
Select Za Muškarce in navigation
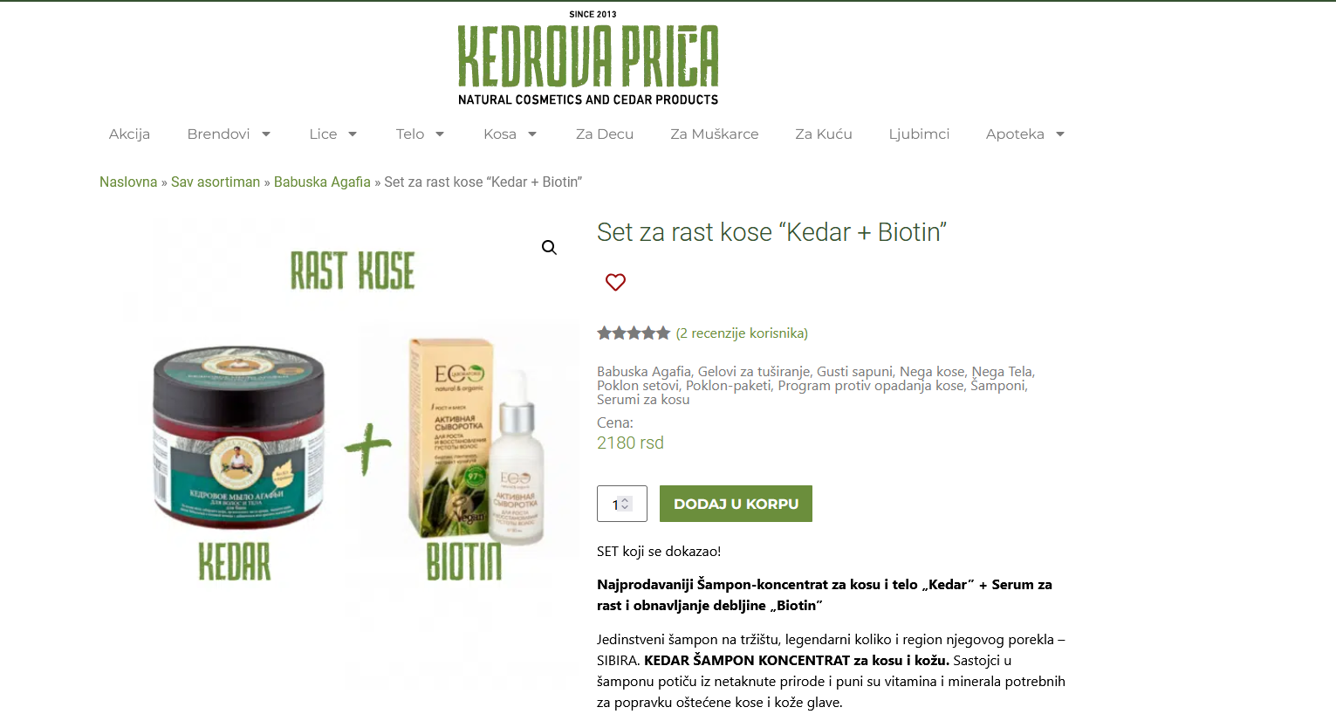tap(715, 134)
